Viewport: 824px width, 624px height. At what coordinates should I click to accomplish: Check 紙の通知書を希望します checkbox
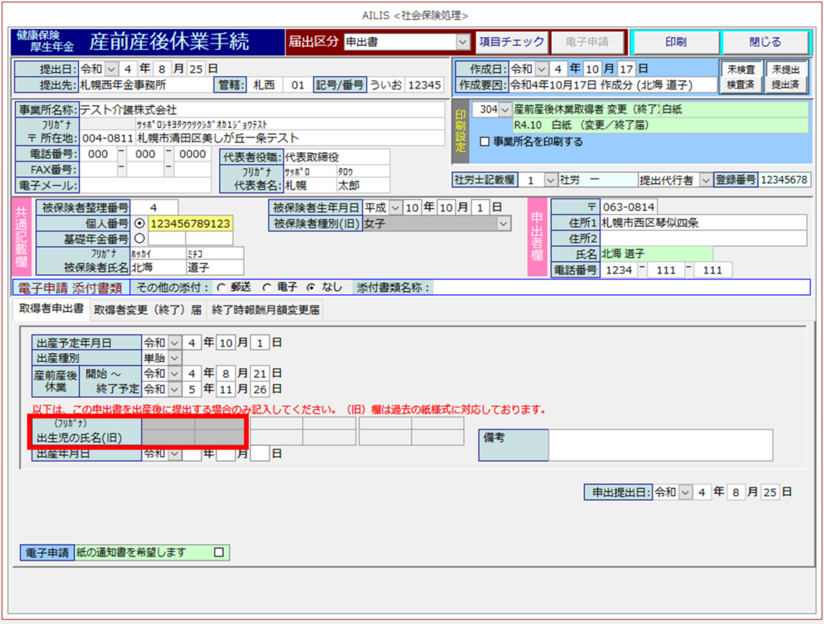218,552
